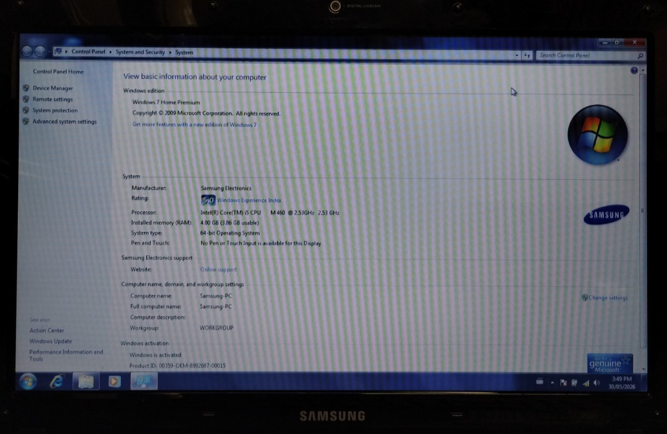The width and height of the screenshot is (667, 434).
Task: Refresh the page using the address bar button
Action: tap(527, 55)
